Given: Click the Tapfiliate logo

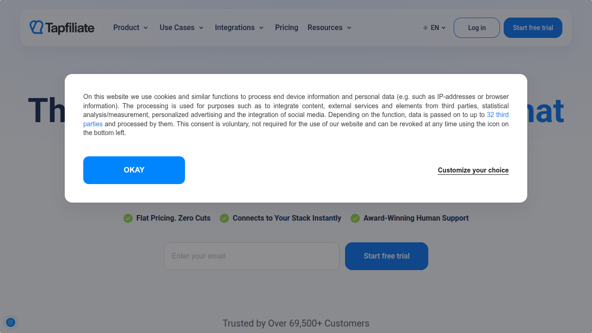Looking at the screenshot, I should point(62,28).
